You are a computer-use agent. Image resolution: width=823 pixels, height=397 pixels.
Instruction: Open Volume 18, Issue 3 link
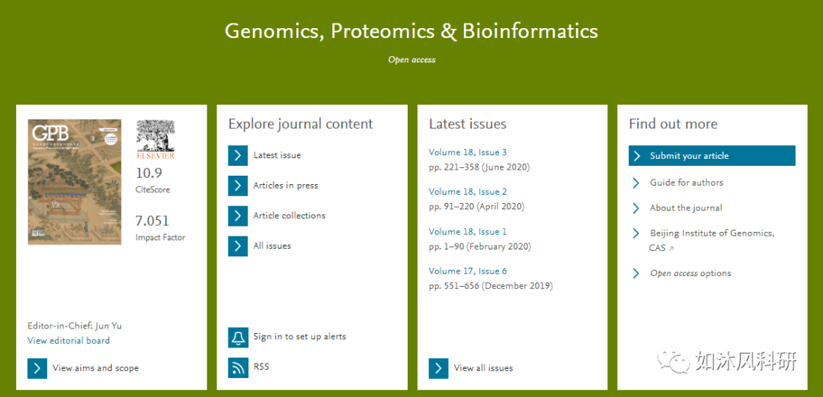tap(468, 152)
